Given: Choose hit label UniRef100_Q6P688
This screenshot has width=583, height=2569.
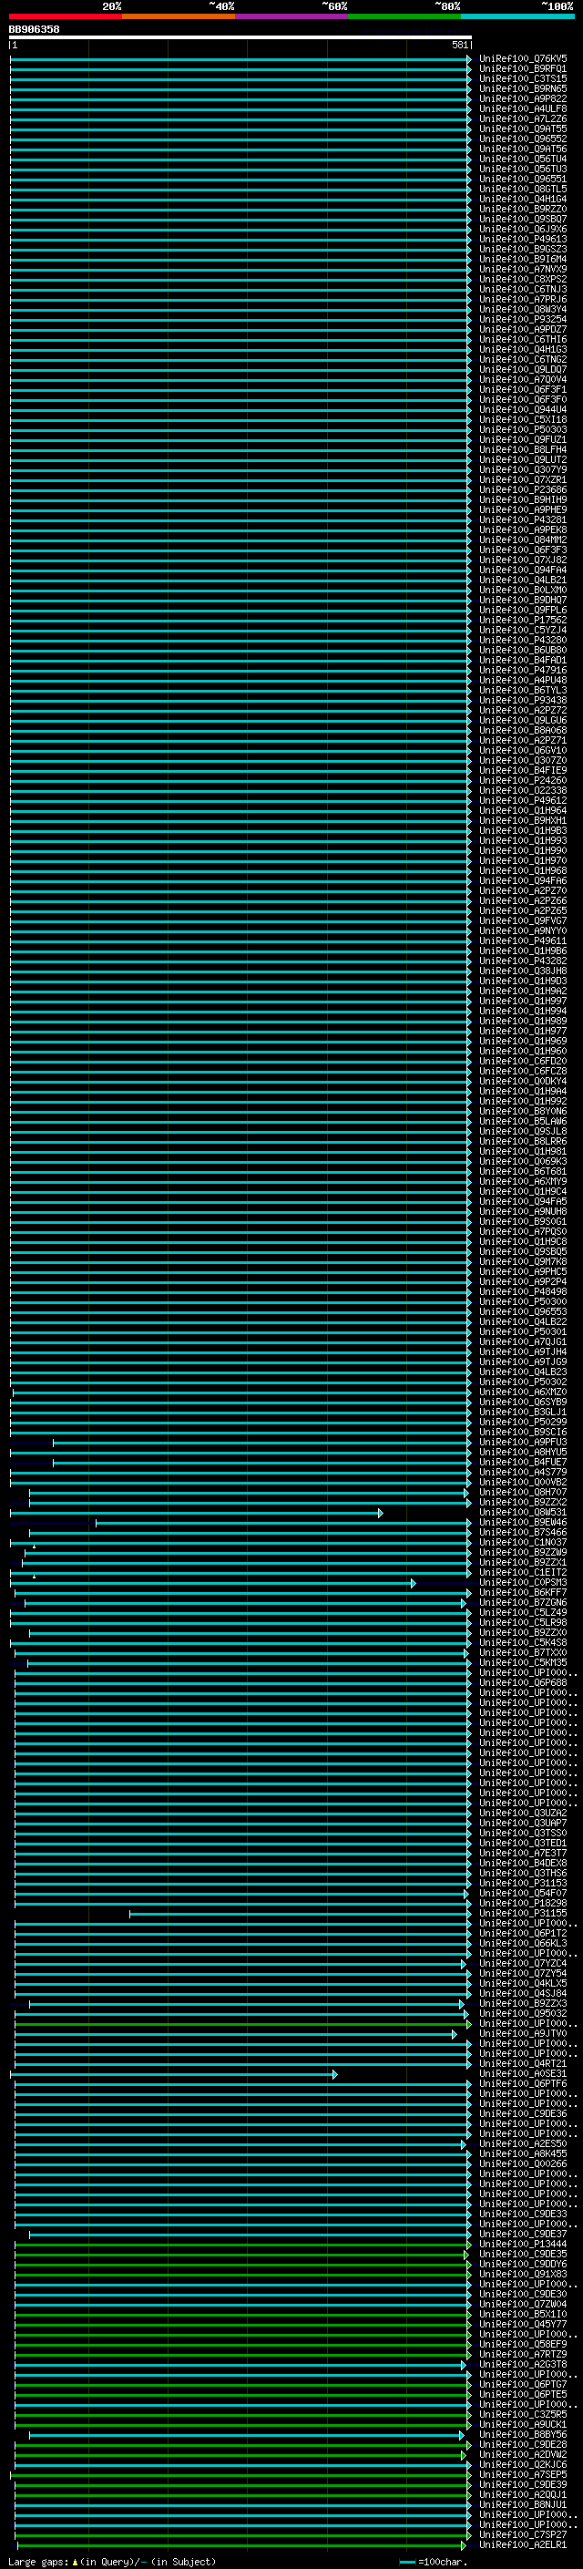Looking at the screenshot, I should point(522,1683).
